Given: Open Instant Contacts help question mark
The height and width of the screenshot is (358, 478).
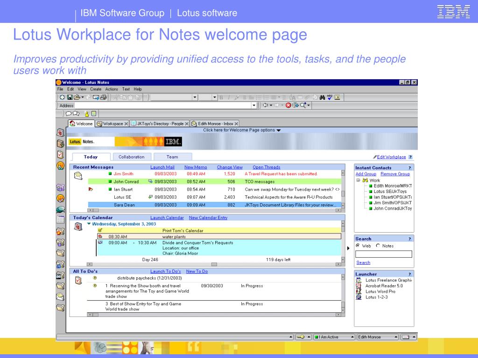Looking at the screenshot, I should coord(410,168).
